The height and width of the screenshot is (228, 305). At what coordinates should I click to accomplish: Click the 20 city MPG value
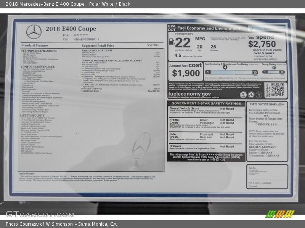[199, 47]
